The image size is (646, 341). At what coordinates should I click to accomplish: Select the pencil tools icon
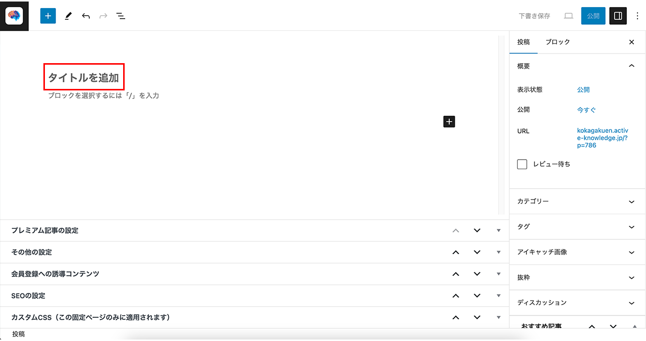(x=68, y=16)
